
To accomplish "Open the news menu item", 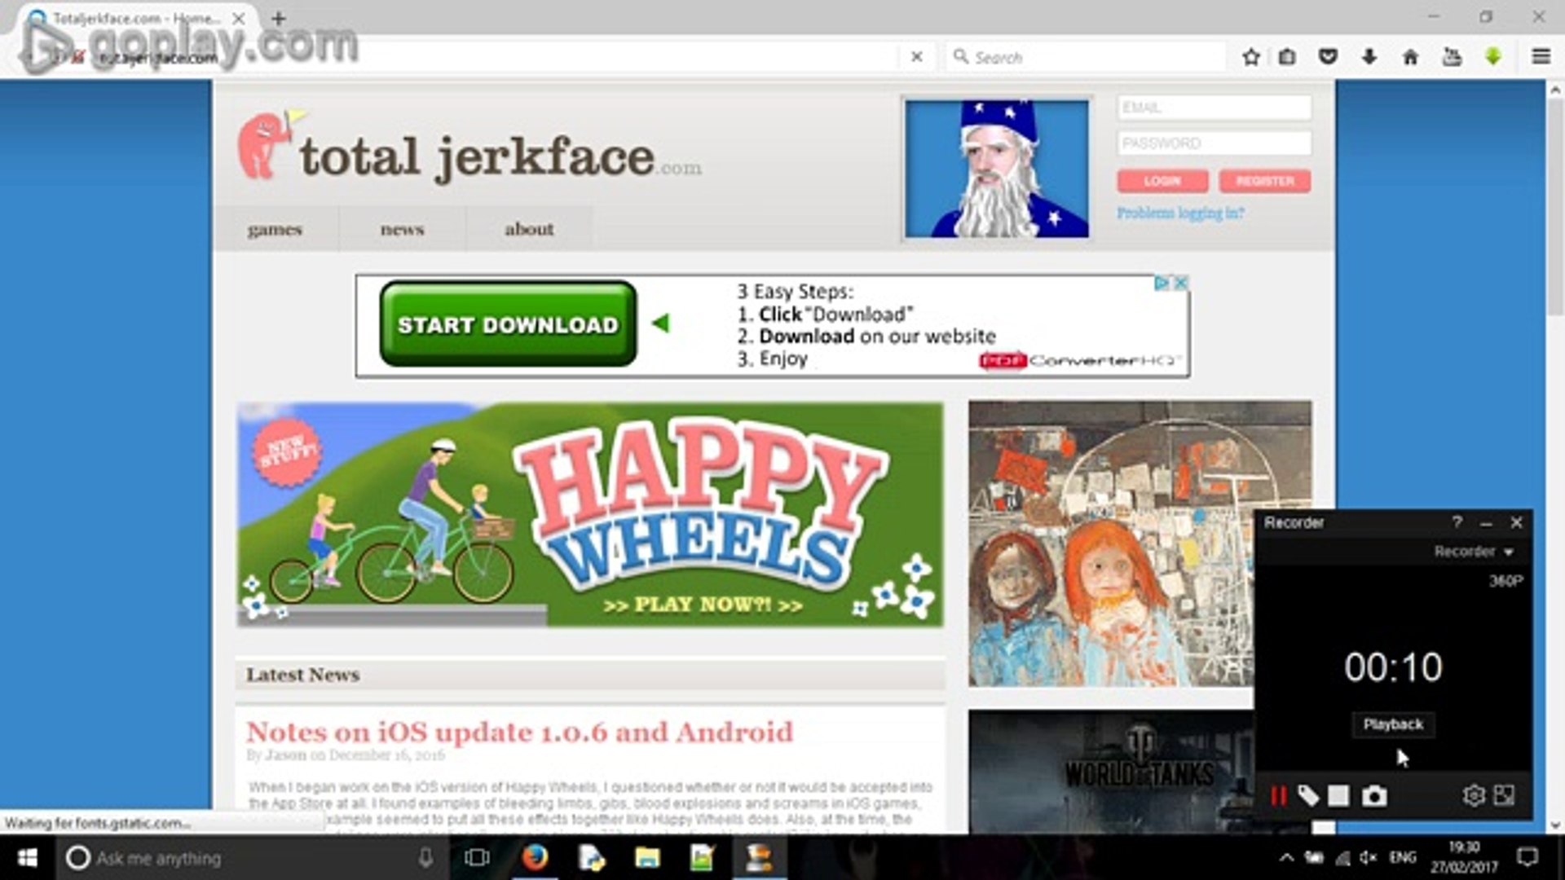I will click(x=402, y=230).
